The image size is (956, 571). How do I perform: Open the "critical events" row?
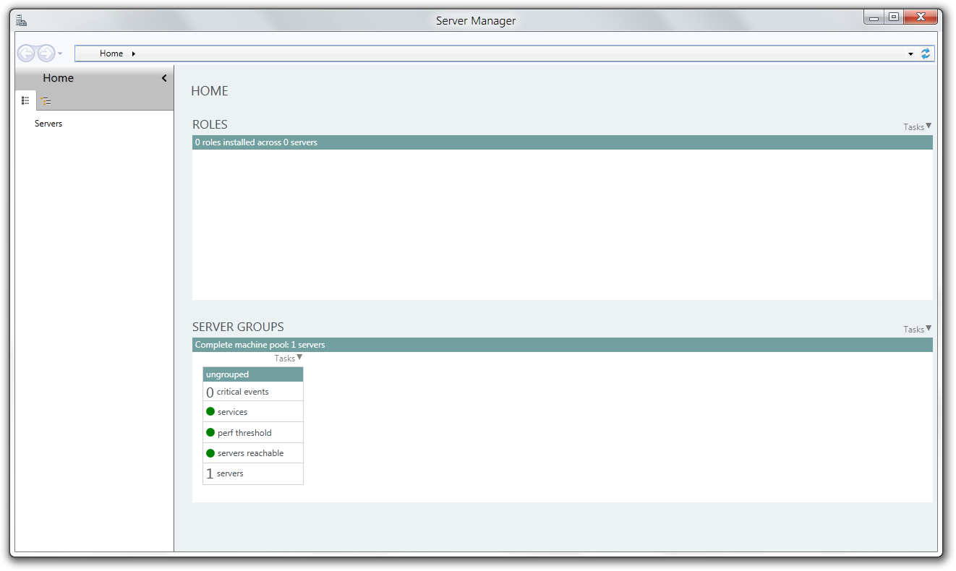click(x=253, y=392)
